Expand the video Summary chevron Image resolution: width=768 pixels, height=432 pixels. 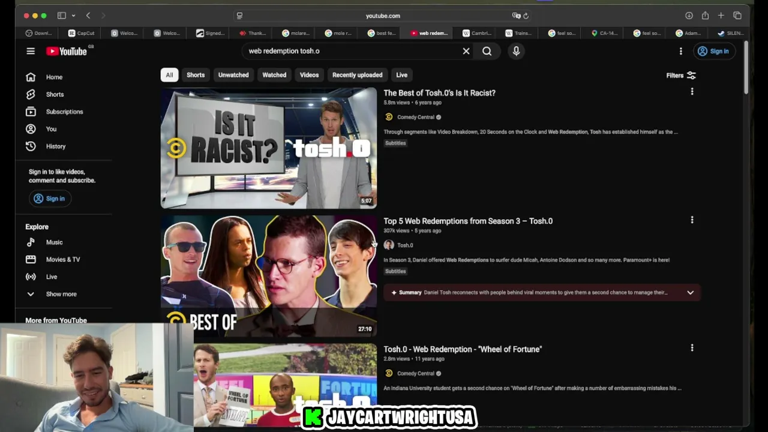click(x=690, y=292)
